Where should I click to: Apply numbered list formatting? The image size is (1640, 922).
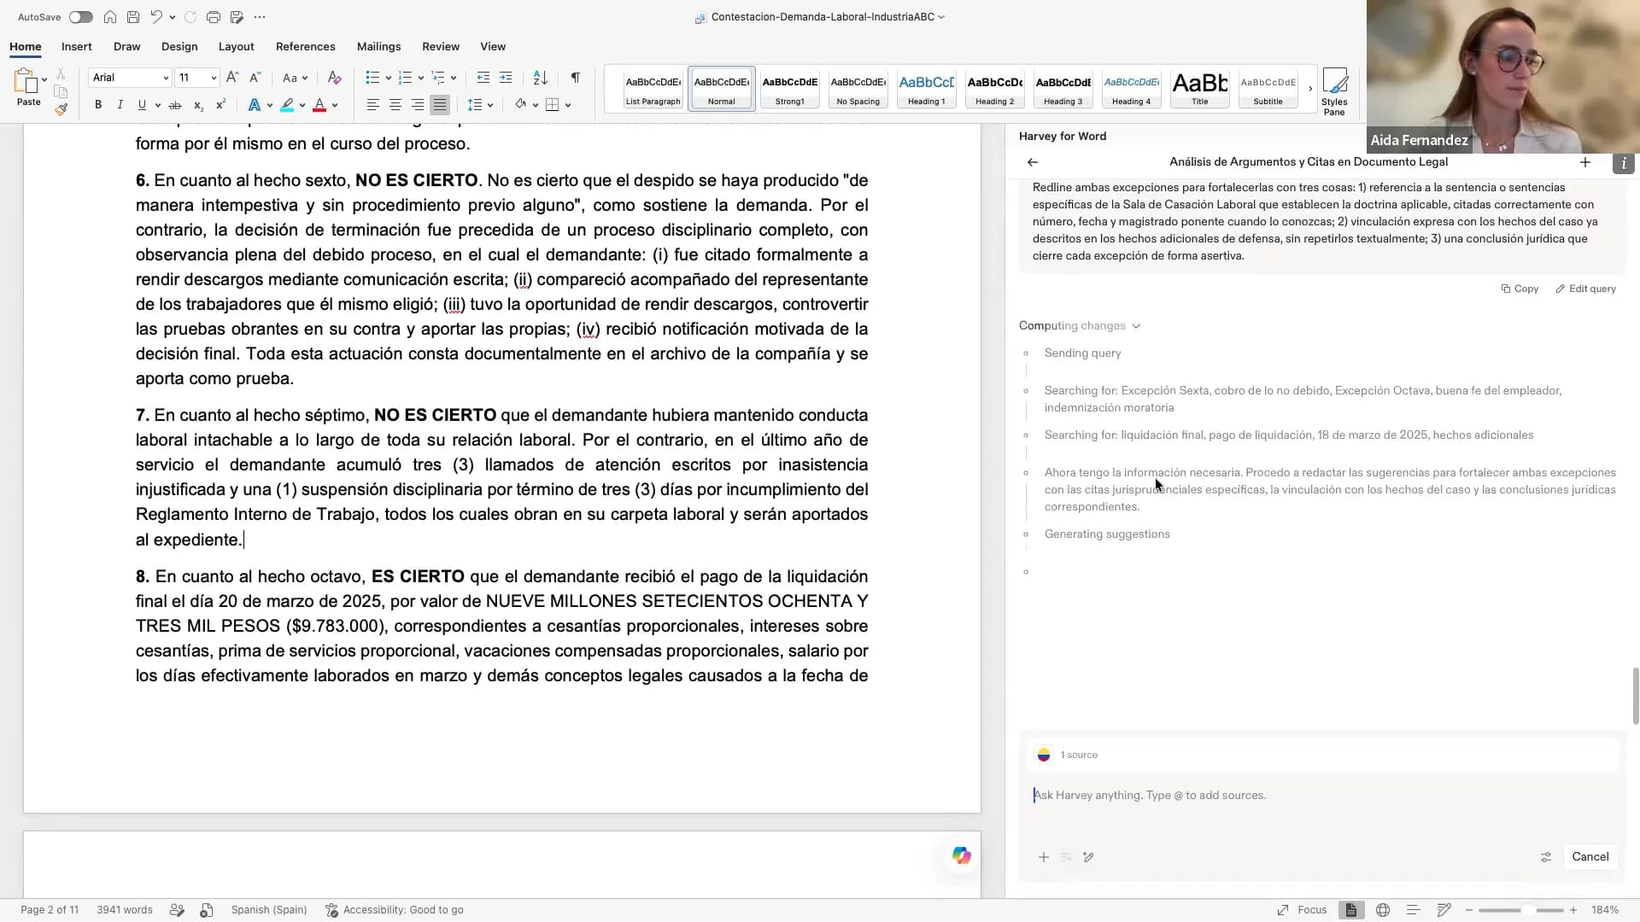[x=406, y=78]
